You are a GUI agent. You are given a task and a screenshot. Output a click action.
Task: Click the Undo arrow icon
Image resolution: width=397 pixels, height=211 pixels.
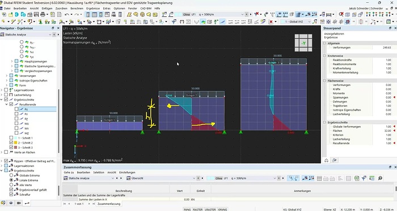tap(66, 14)
